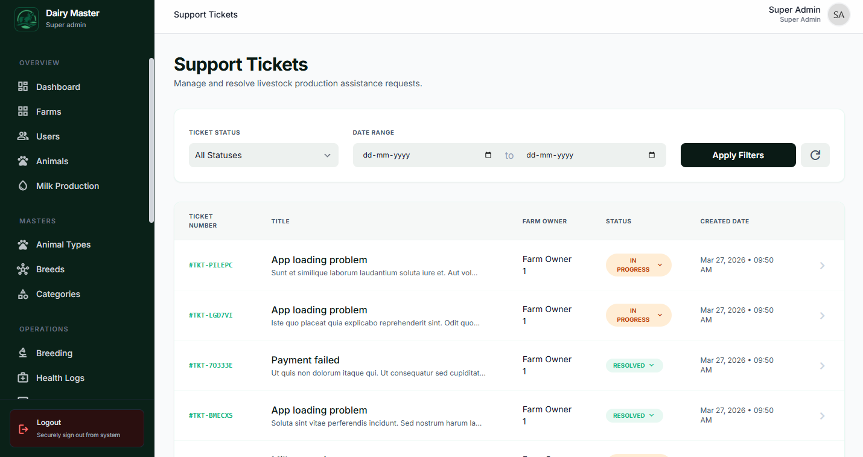Click the Dairy Master logo
The height and width of the screenshot is (457, 863).
point(26,19)
